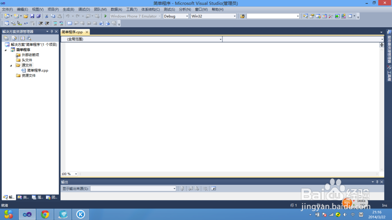Viewport: 392px width, 220px height.
Task: Click the View Code icon in Solution Explorer
Action: pyautogui.click(x=22, y=38)
